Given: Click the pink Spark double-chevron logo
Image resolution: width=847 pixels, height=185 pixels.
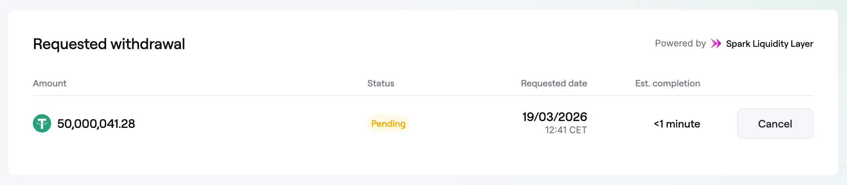Looking at the screenshot, I should 716,43.
